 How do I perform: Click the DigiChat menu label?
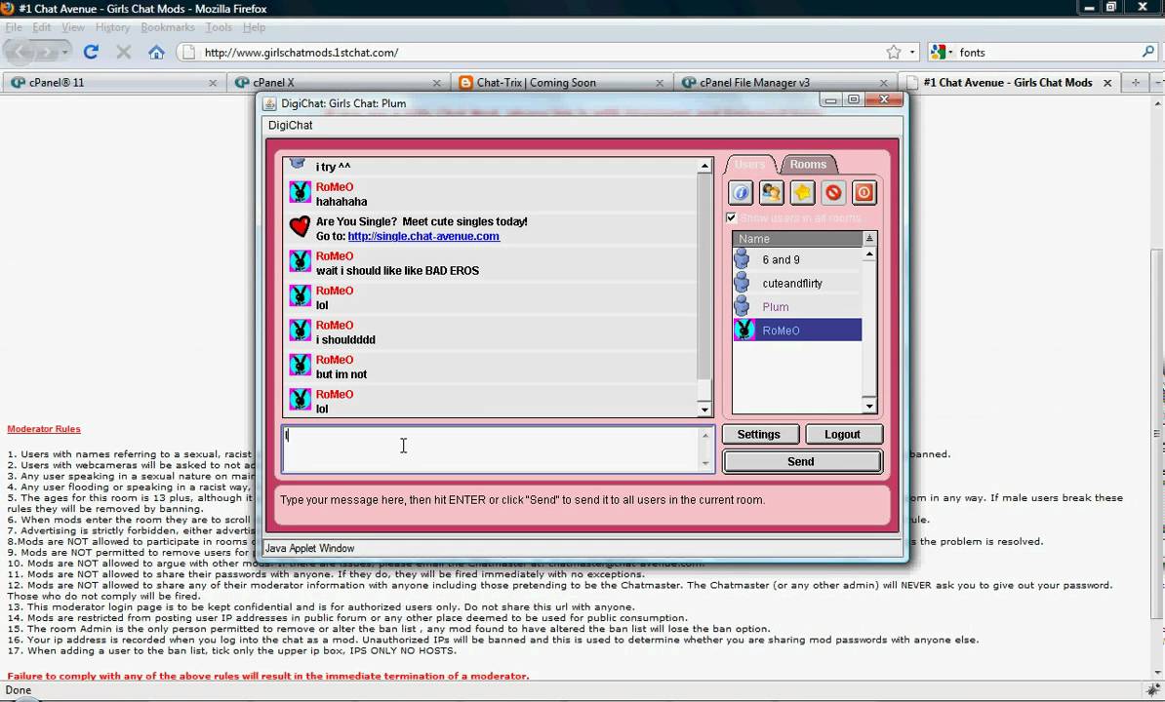pos(291,126)
